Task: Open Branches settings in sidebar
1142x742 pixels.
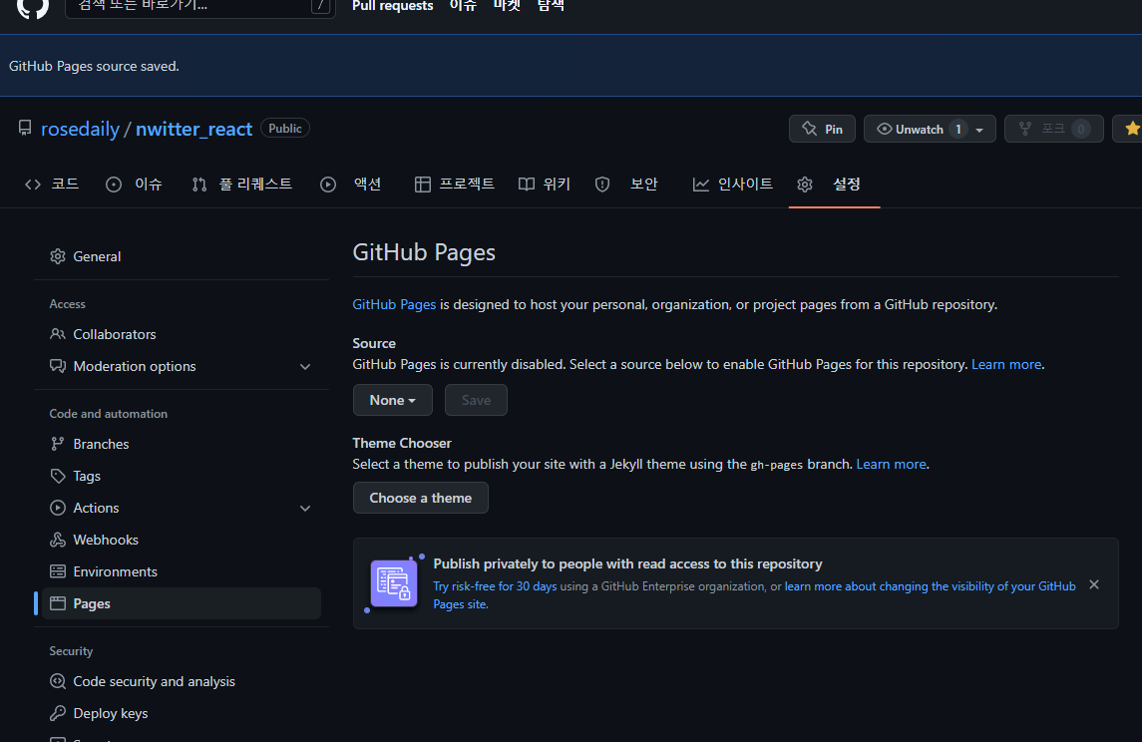Action: click(x=182, y=444)
